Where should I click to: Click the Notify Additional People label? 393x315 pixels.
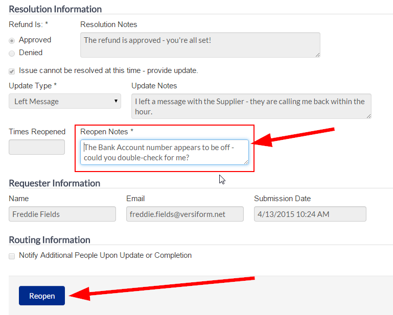tap(105, 255)
